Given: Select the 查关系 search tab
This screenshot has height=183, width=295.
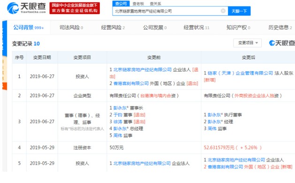Looking at the screenshot, I should pos(156,4).
